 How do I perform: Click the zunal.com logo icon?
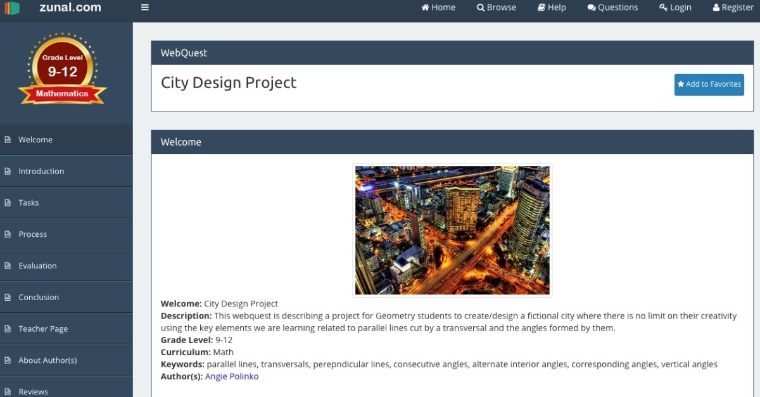click(13, 8)
